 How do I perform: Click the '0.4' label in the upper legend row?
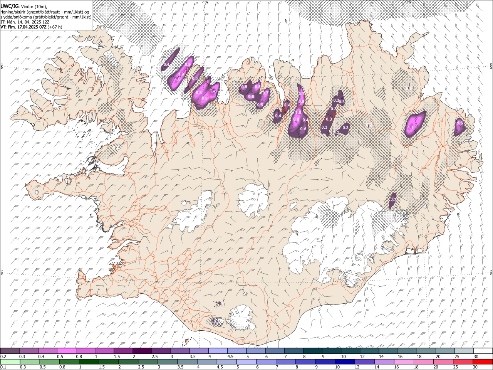click(42, 357)
